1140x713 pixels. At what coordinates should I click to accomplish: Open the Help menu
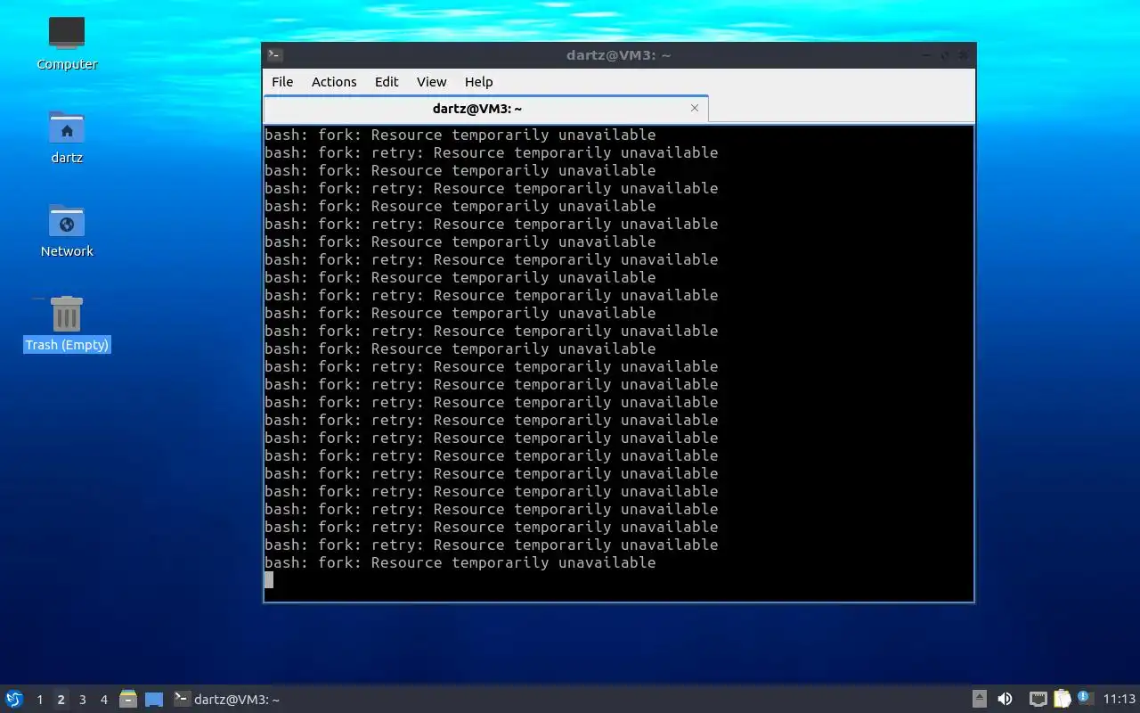[478, 82]
